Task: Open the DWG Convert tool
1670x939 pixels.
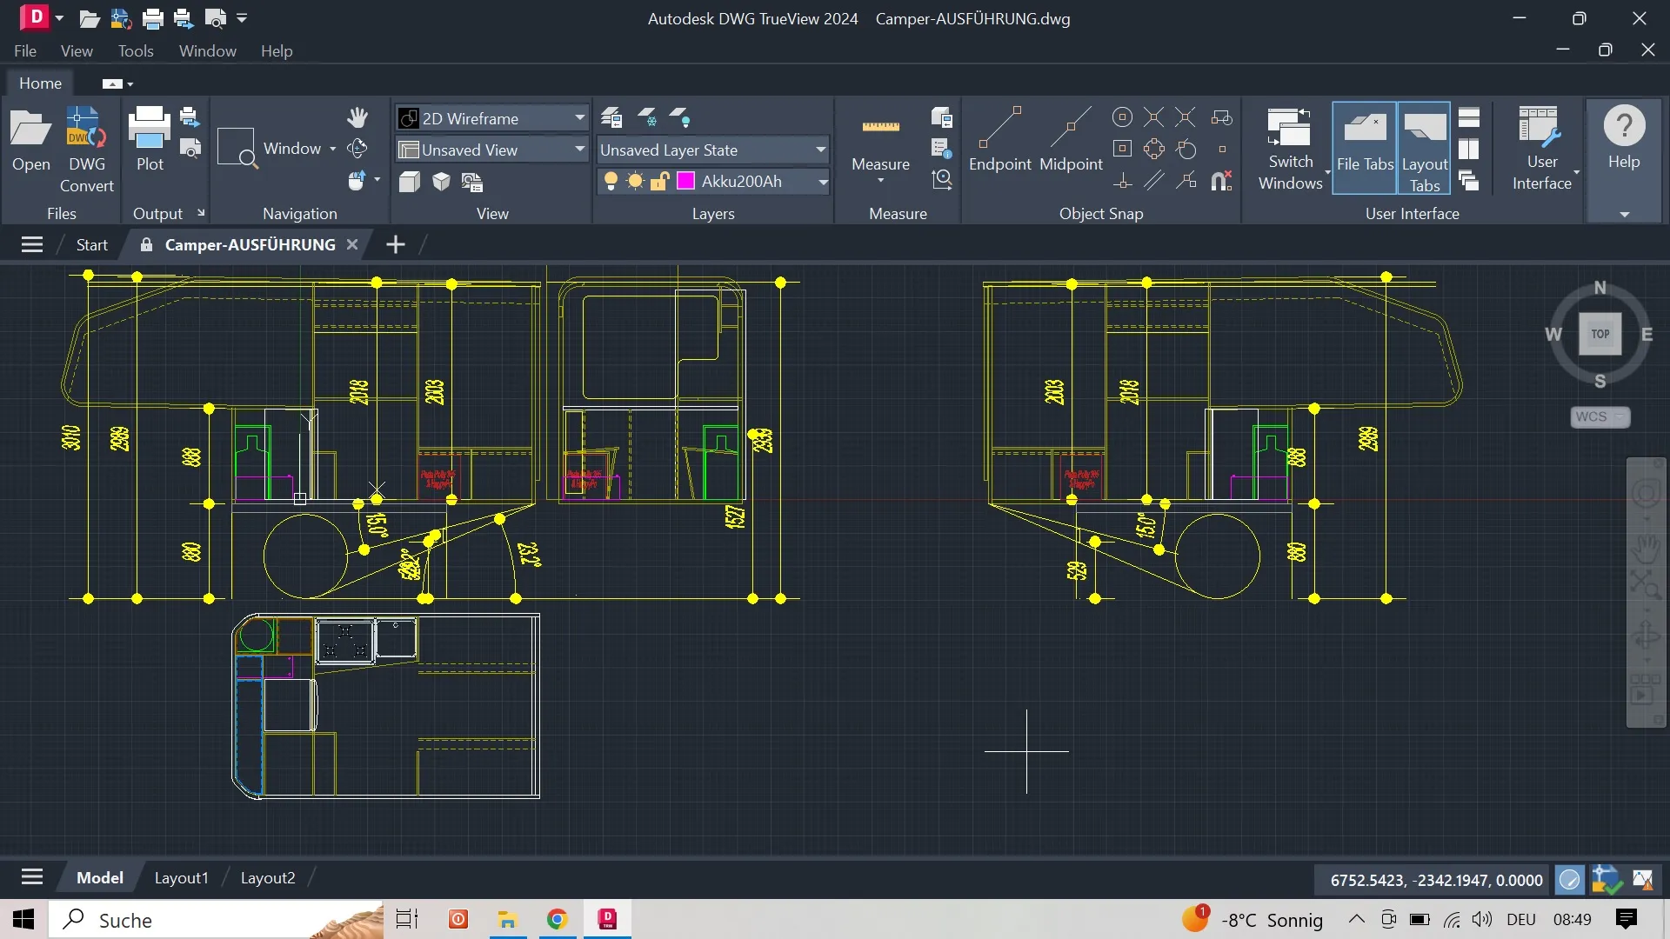Action: point(86,148)
